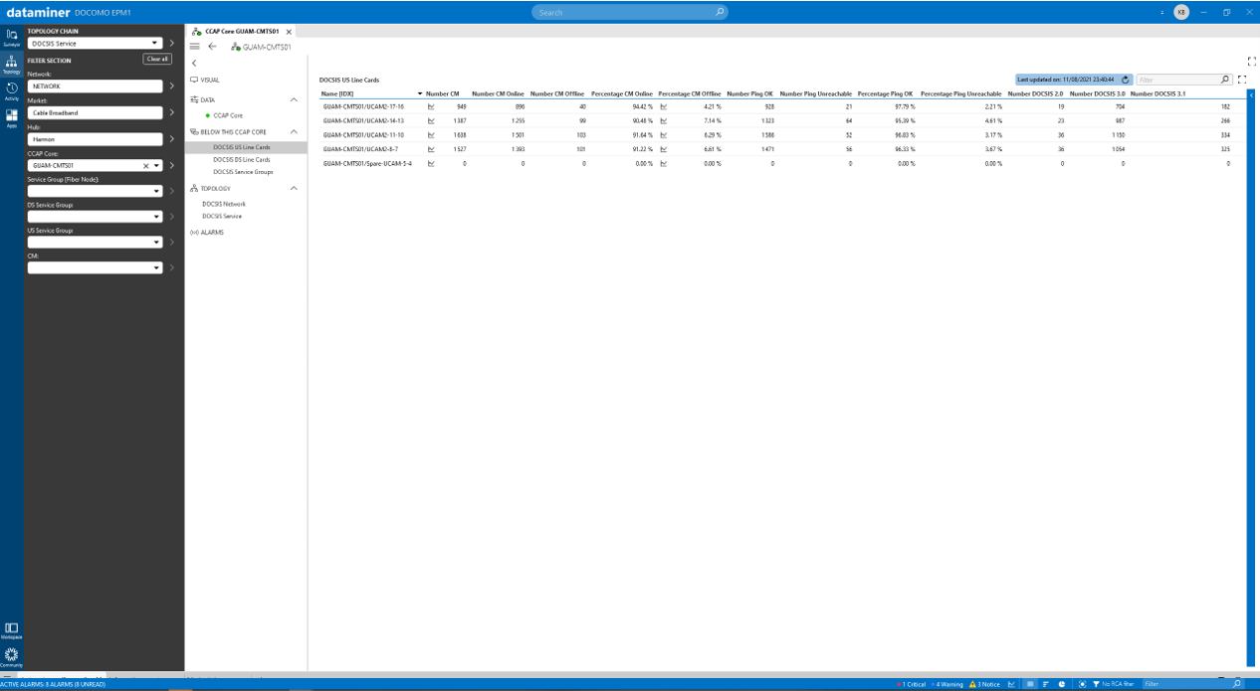The width and height of the screenshot is (1260, 691).
Task: Click trend graph icon for UCAM2-14-13 Number CM
Action: 431,120
